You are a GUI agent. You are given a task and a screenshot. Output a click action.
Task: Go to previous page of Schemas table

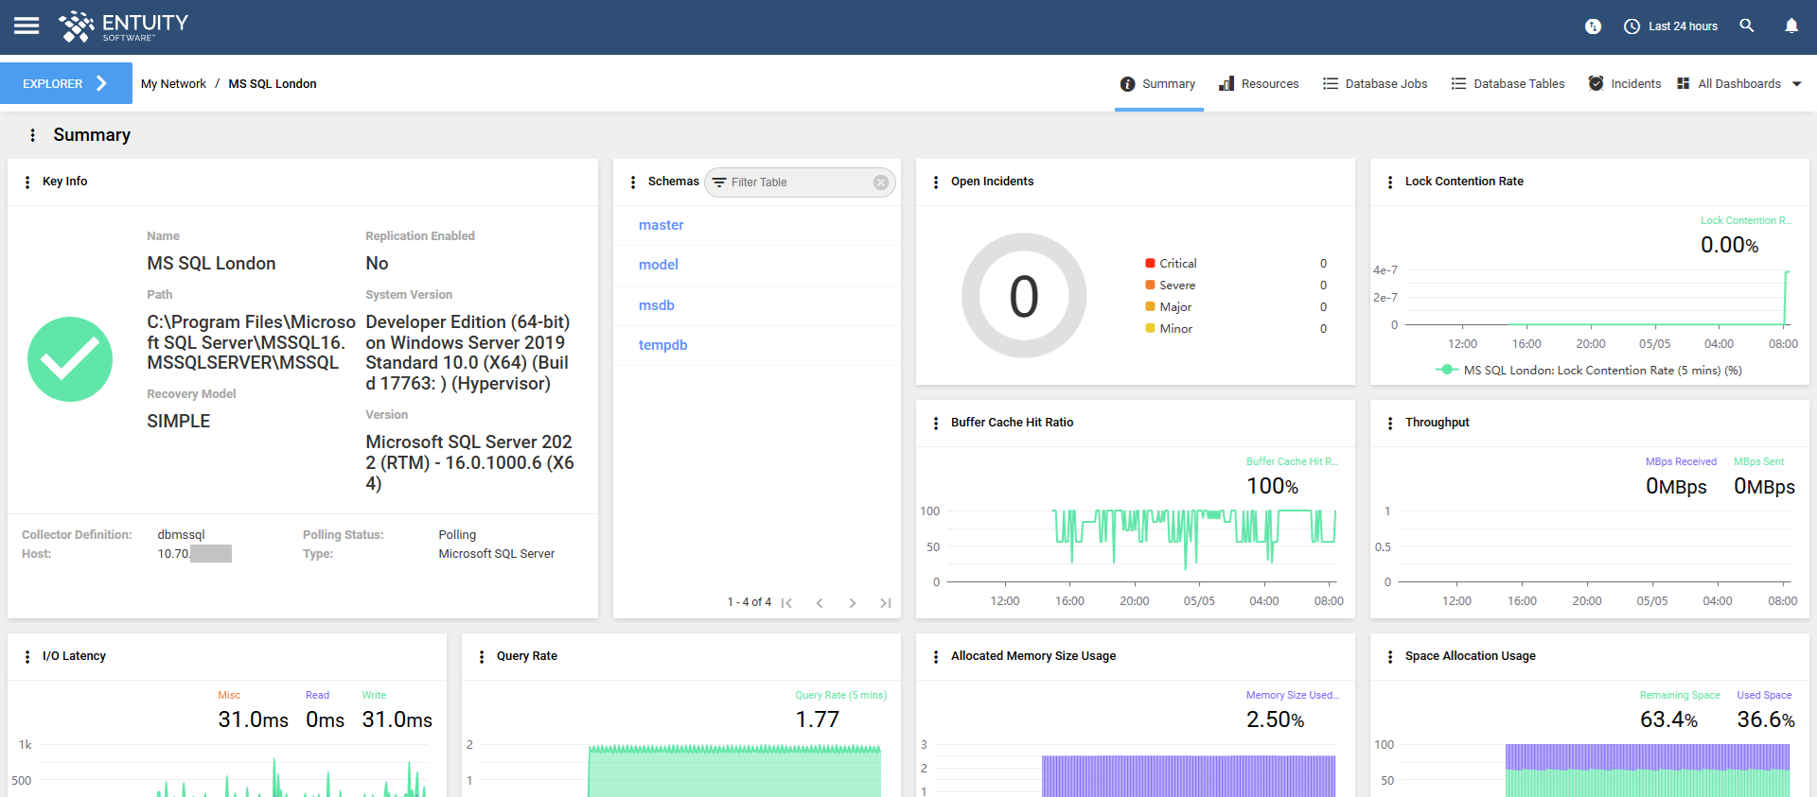point(820,602)
